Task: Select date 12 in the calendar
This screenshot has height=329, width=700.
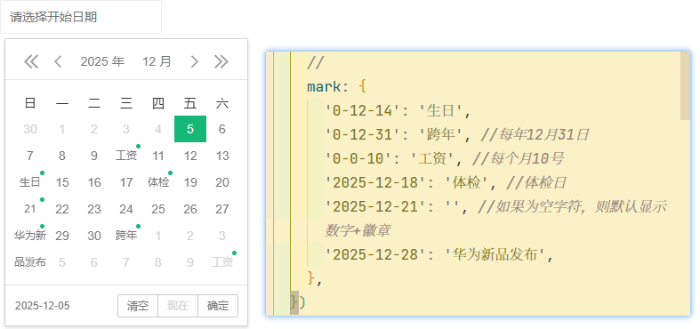Action: point(190,156)
